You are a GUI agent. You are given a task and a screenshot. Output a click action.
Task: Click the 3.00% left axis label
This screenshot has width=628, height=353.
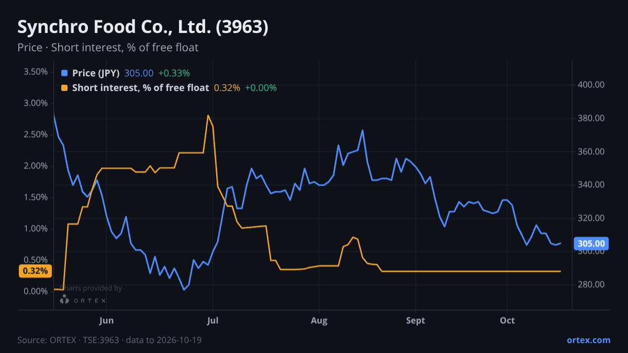pos(36,103)
